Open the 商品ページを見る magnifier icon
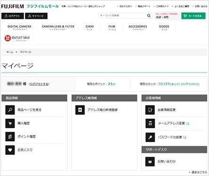209x176 pixels. point(10,110)
